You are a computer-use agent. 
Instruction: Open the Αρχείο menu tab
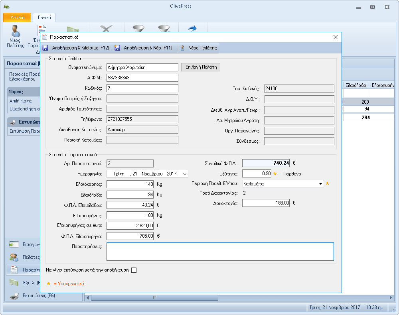tap(17, 18)
